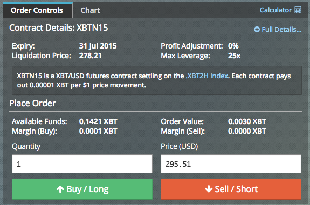
Task: Focus the Quantity input field
Action: pyautogui.click(x=82, y=164)
